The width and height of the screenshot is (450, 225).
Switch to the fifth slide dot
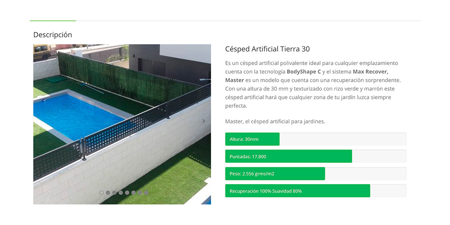(x=127, y=193)
